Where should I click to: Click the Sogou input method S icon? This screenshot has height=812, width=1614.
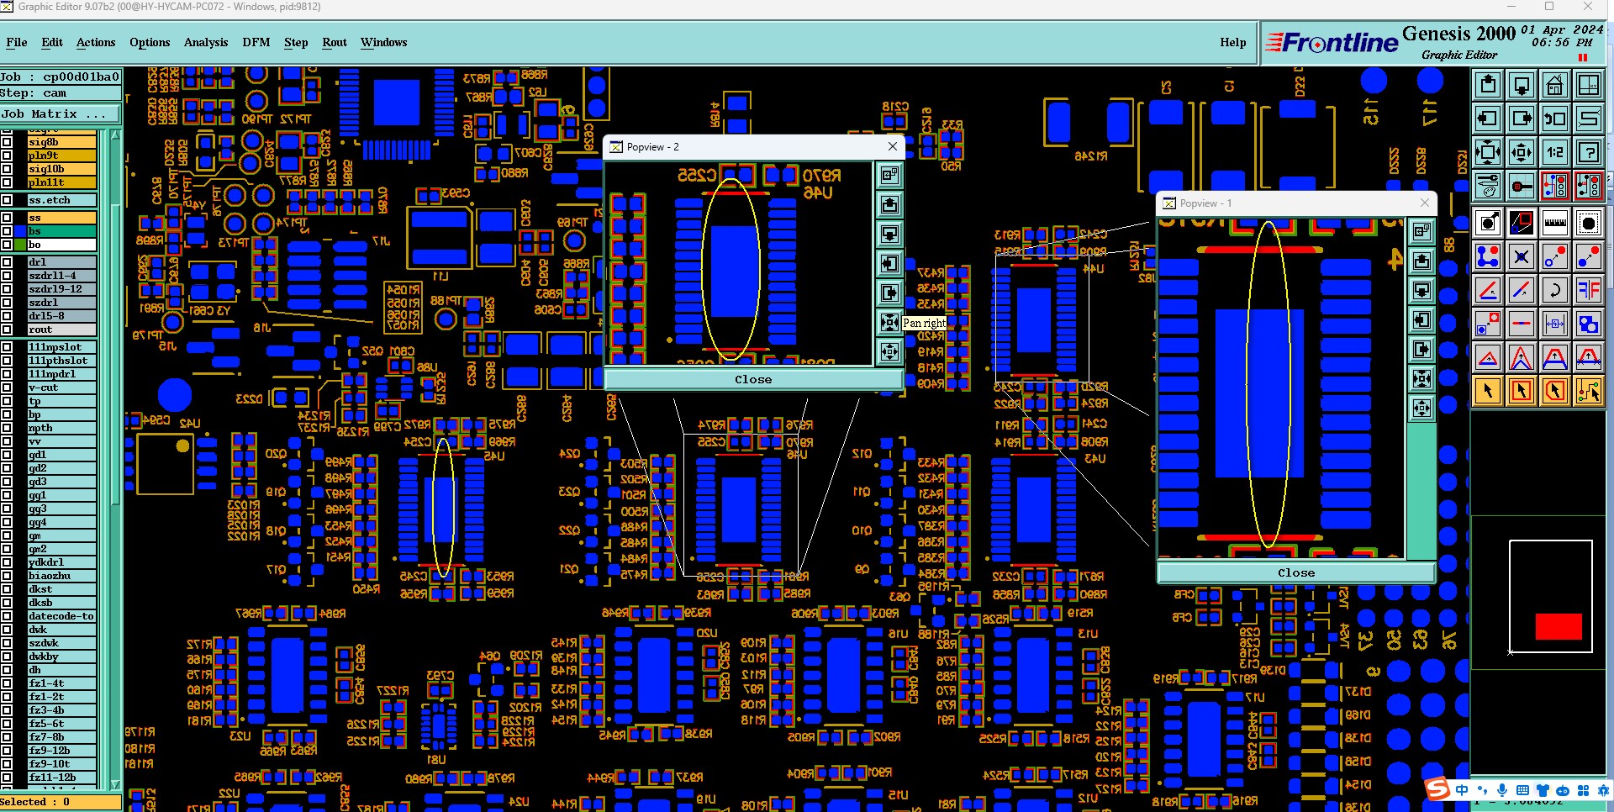[1437, 788]
